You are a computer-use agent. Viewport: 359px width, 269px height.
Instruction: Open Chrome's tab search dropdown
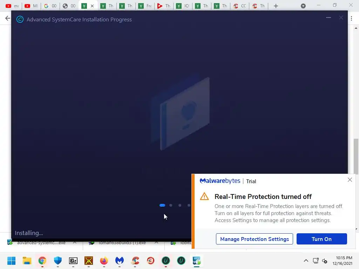303,6
